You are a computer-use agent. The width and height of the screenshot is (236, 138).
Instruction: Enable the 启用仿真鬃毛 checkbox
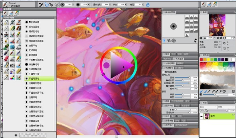[x=163, y=72]
